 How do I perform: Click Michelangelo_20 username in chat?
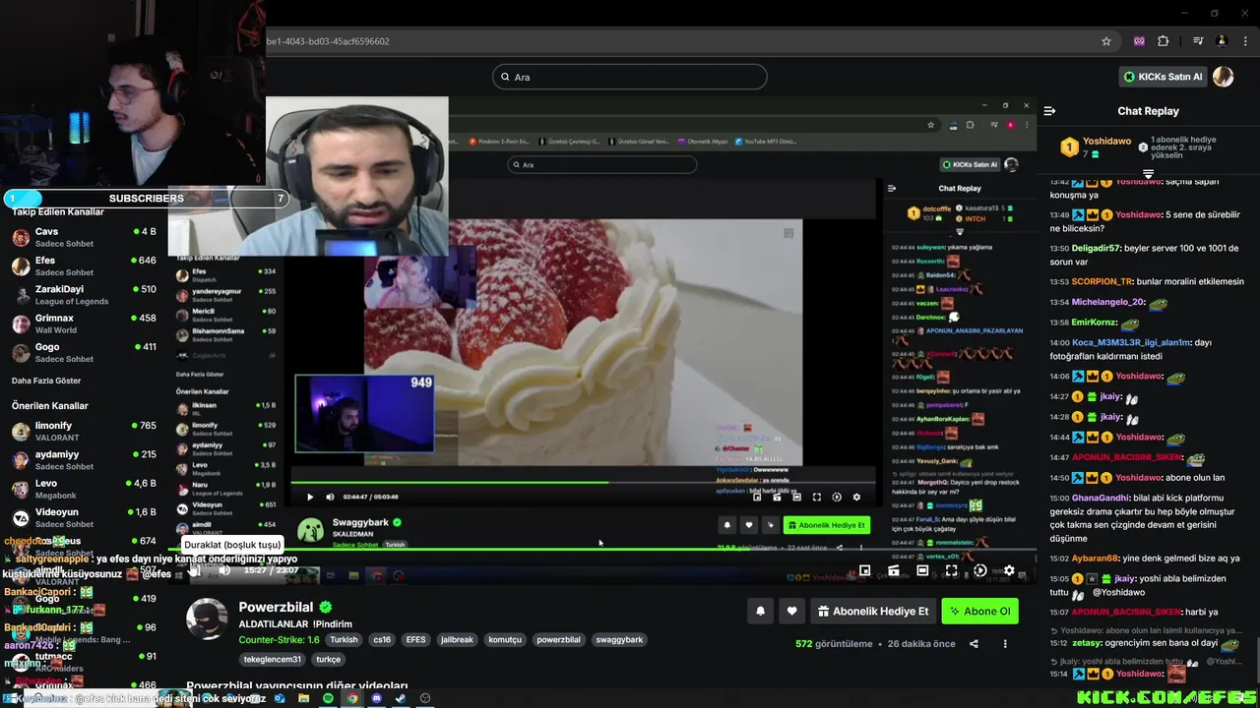pos(1108,302)
